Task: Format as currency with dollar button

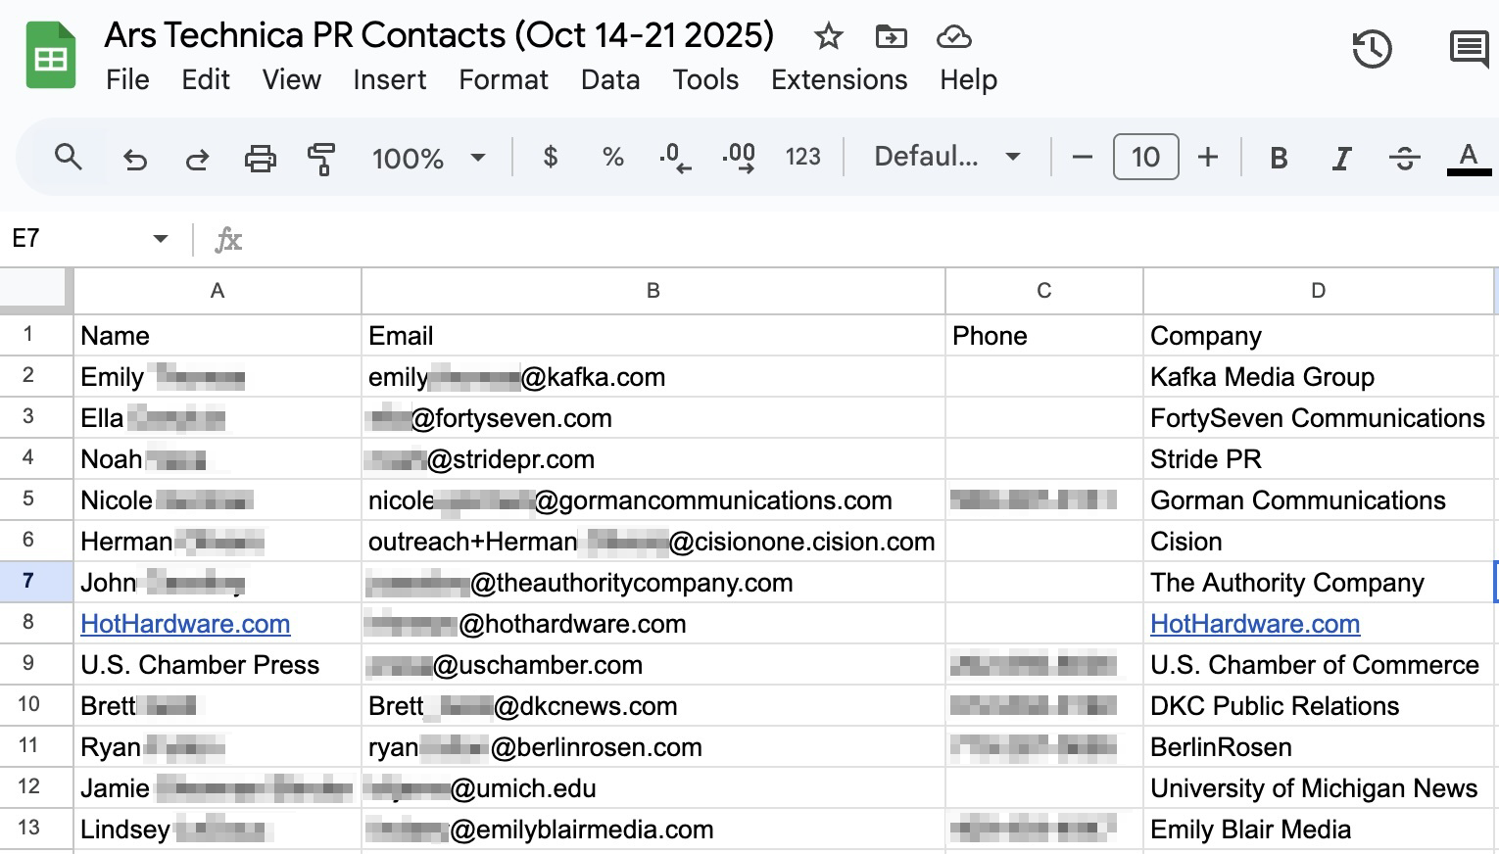Action: pyautogui.click(x=551, y=157)
